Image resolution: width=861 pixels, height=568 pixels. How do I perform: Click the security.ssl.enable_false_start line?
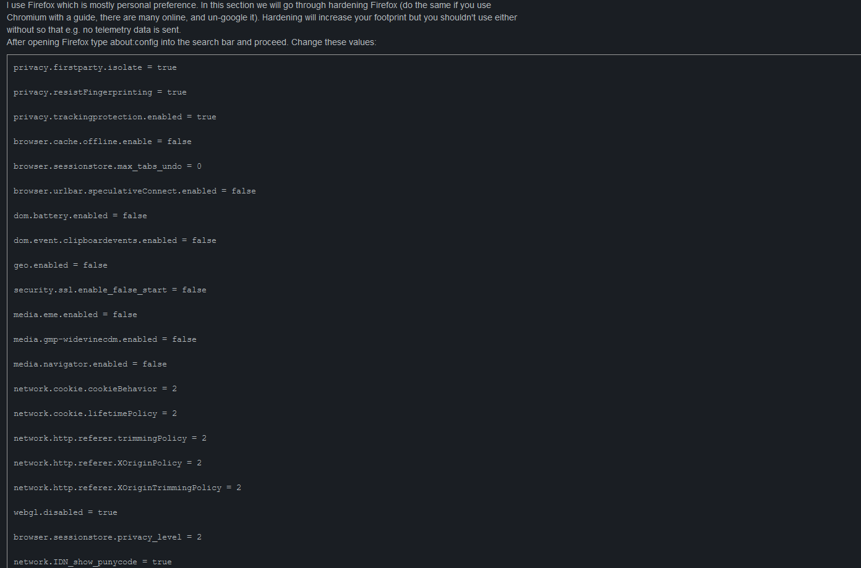coord(109,290)
